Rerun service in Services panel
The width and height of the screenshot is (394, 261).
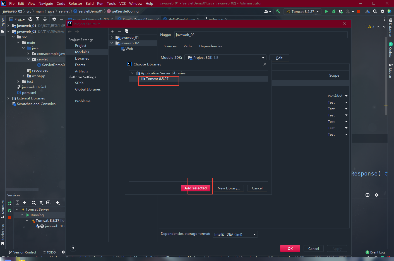point(9,203)
